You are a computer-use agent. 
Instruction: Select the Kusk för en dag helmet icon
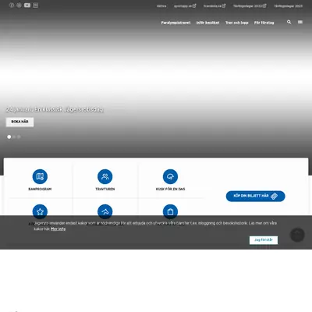170,176
